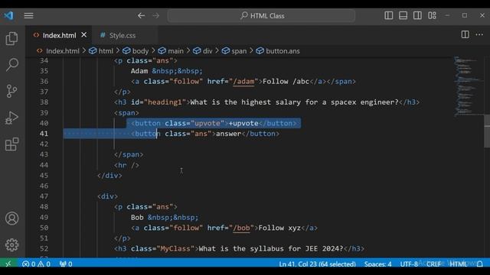
Task: Show errors and warnings count in status bar
Action: point(36,264)
